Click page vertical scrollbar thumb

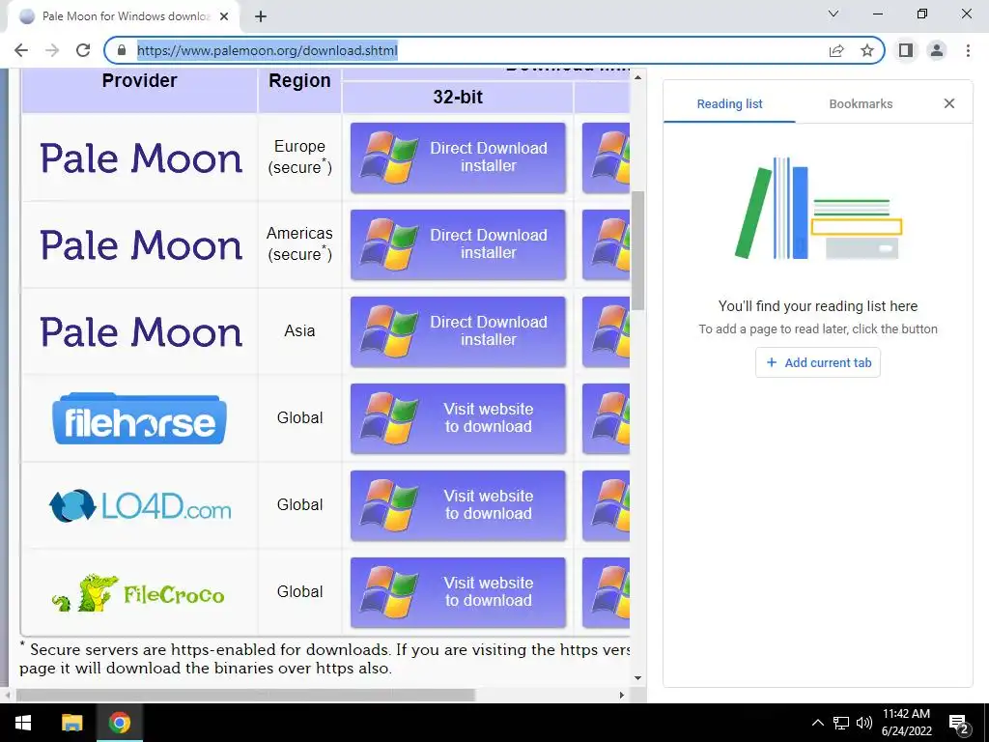[x=637, y=250]
